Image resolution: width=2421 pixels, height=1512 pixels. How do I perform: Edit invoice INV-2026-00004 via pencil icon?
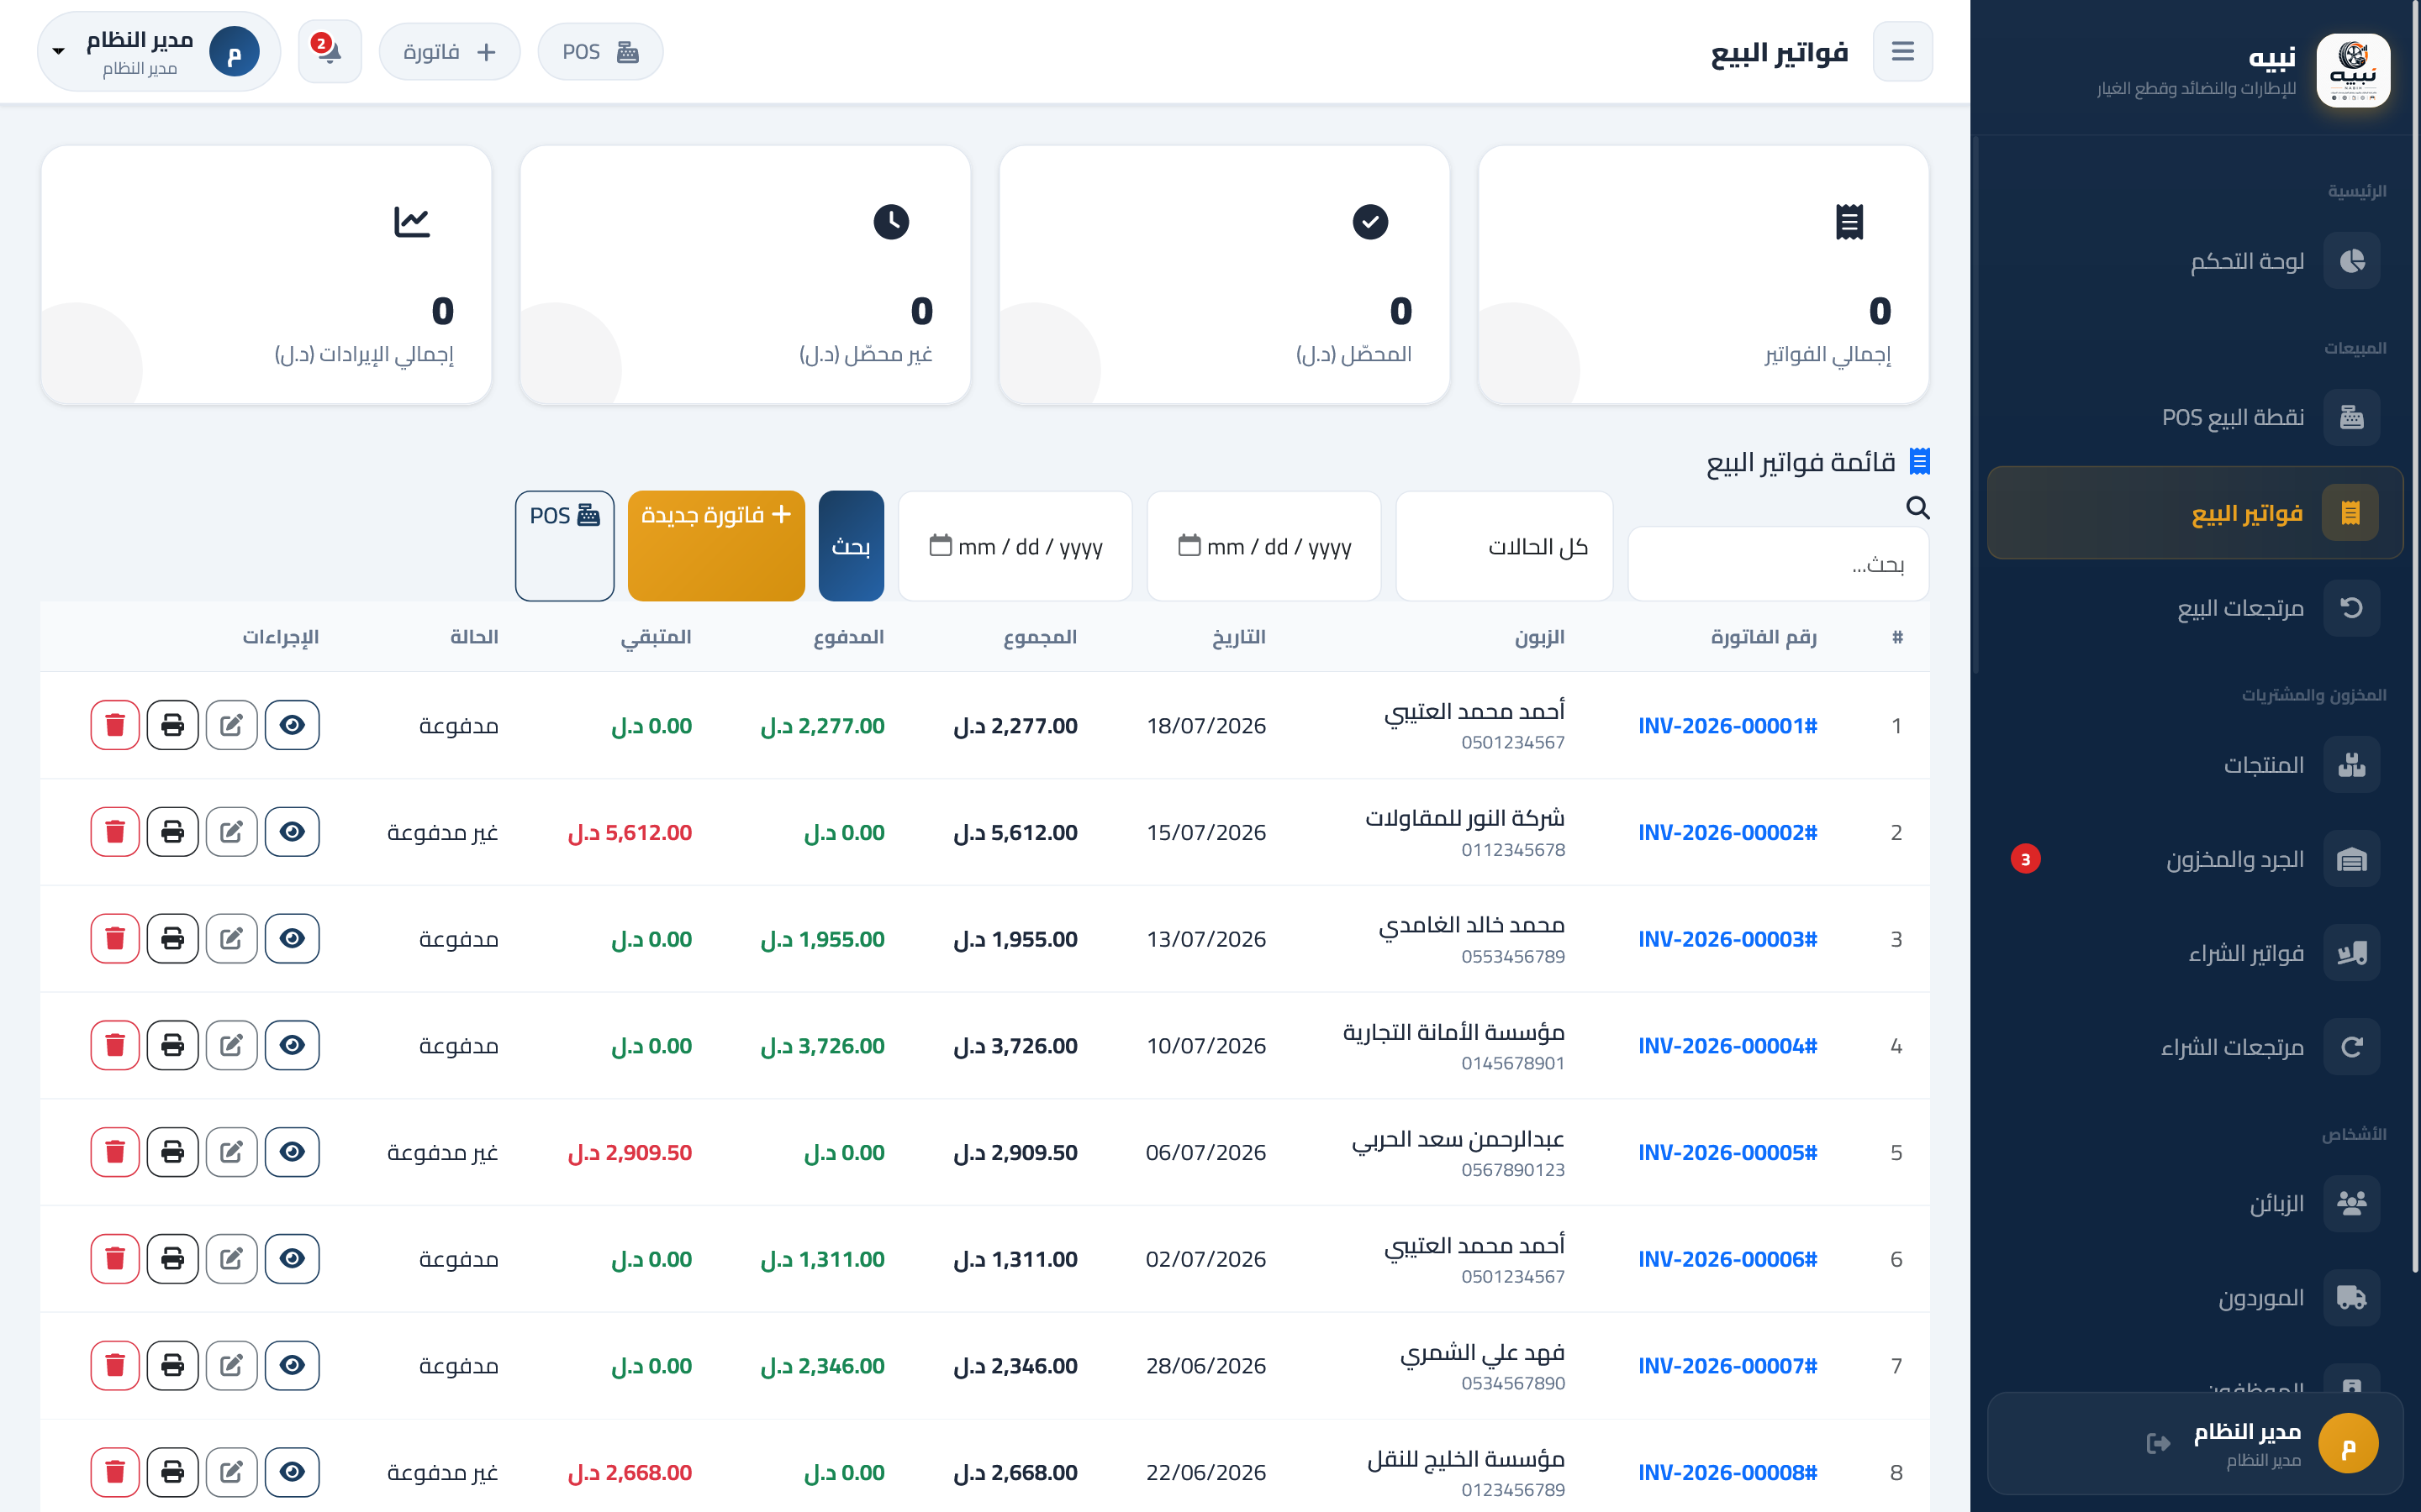[x=232, y=1045]
